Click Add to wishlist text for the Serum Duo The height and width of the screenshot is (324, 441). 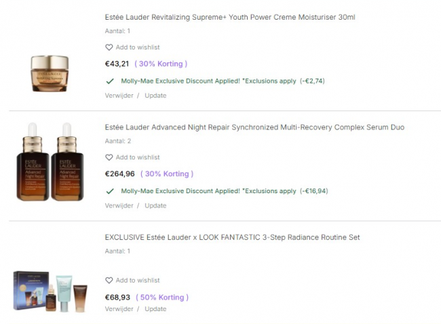click(138, 157)
